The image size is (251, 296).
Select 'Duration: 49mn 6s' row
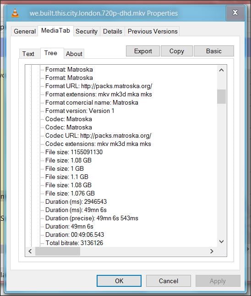(69, 227)
